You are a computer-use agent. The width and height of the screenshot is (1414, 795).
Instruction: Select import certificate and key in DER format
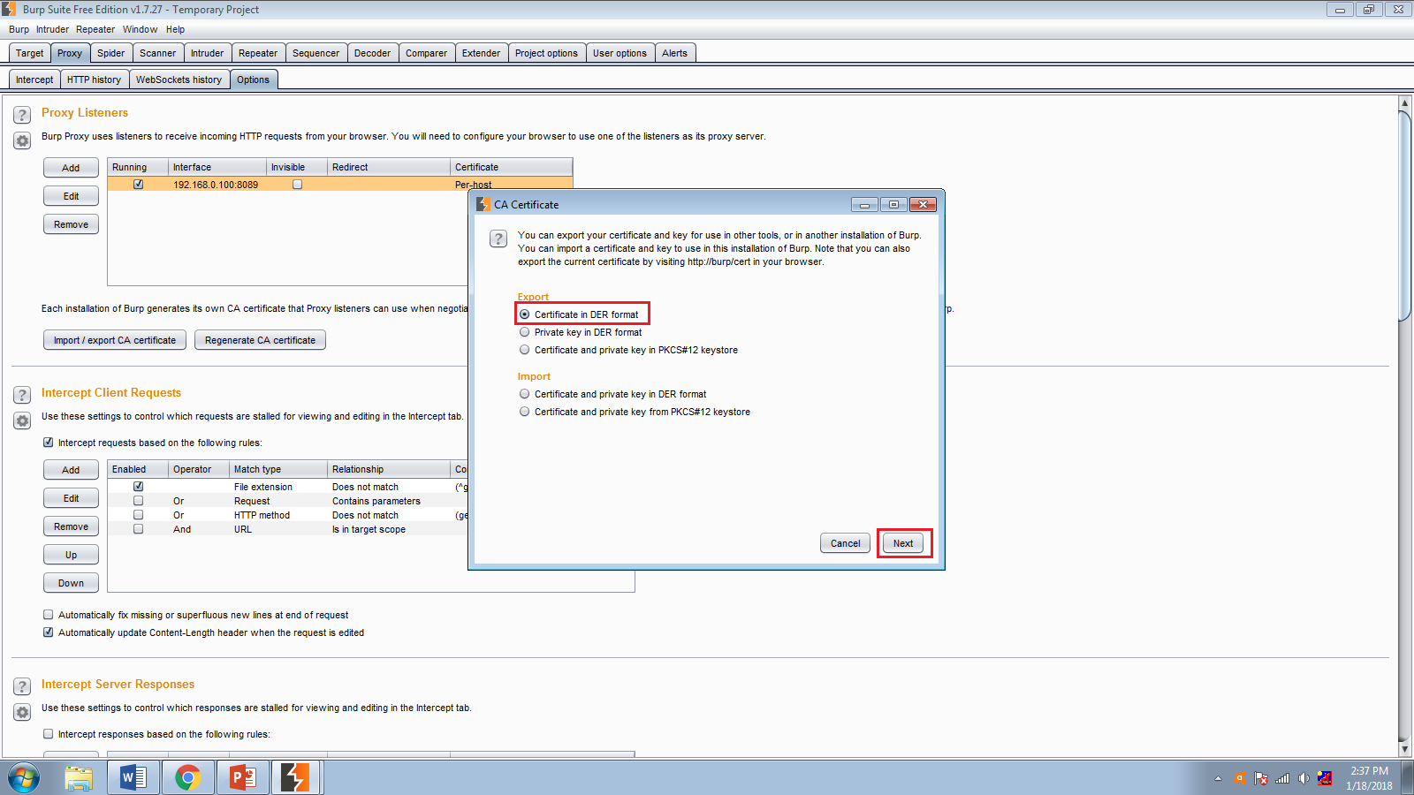pos(525,394)
